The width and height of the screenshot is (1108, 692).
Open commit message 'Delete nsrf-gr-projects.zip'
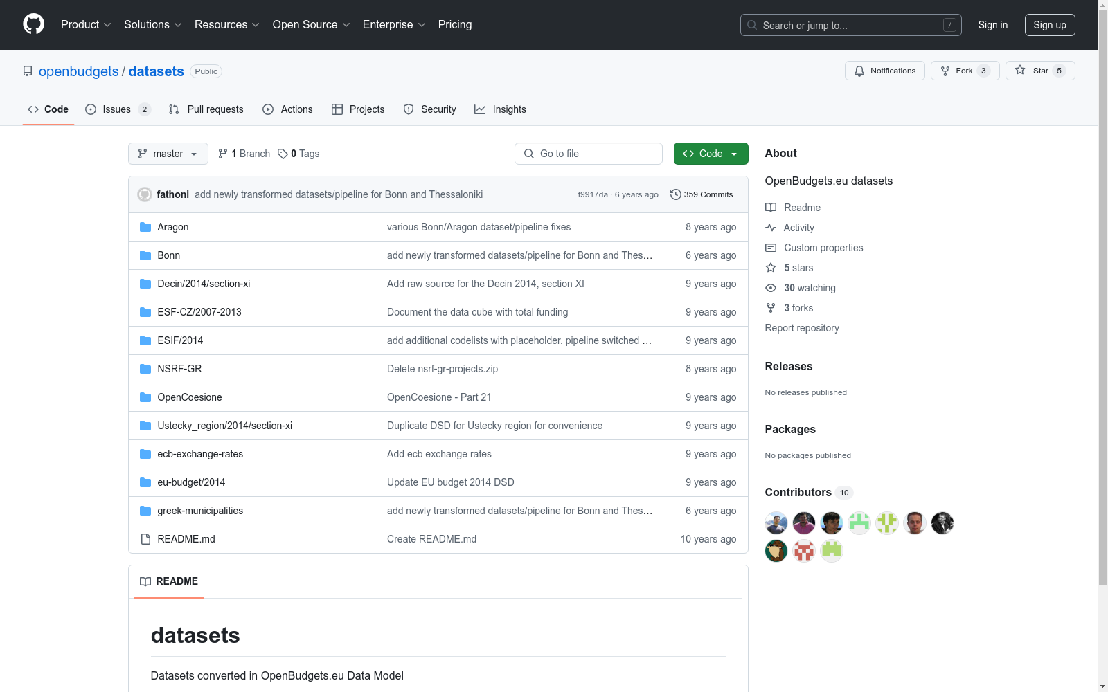[x=443, y=369]
